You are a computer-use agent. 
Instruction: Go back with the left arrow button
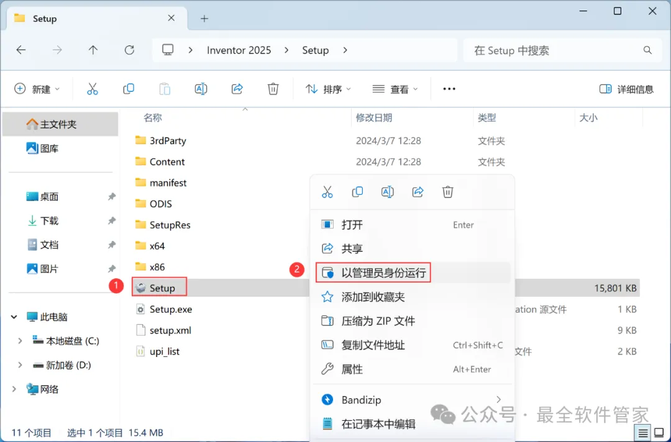pos(21,50)
